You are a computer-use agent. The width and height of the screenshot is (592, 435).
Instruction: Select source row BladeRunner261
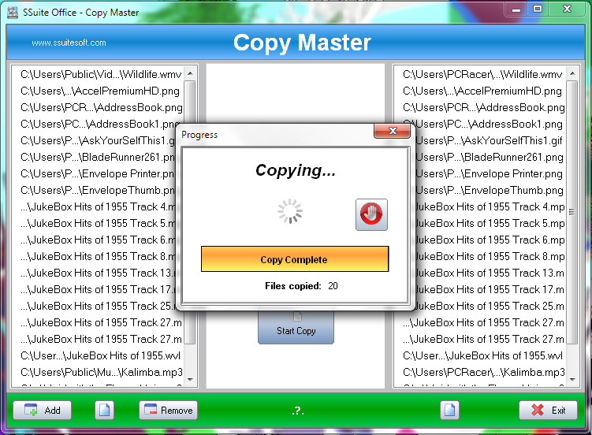pos(99,158)
